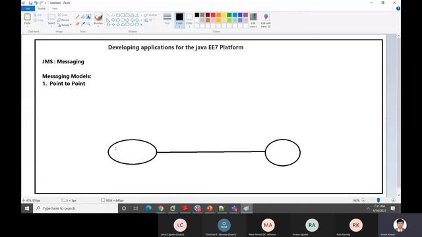Open the line Size dropdown
Viewport: 422px width, 237px height.
pos(167,19)
